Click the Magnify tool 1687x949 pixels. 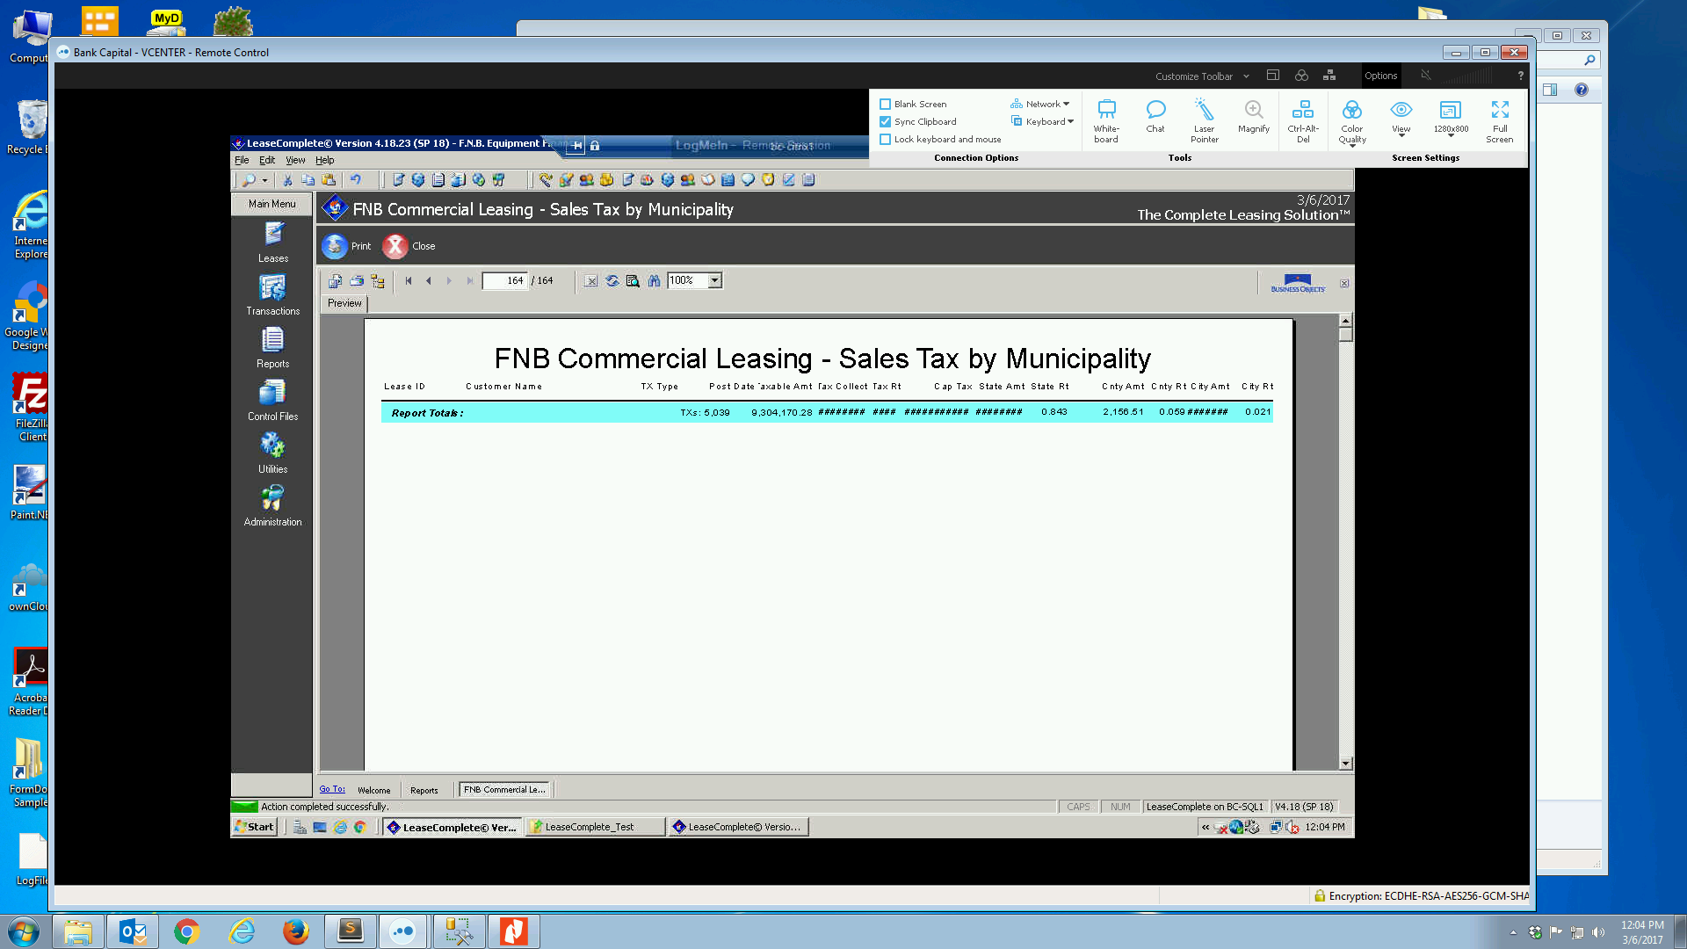coord(1253,116)
